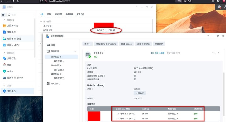This screenshot has height=122, width=226.
Task: Click the 儲存集區 3 pool status icon
Action: point(88,55)
